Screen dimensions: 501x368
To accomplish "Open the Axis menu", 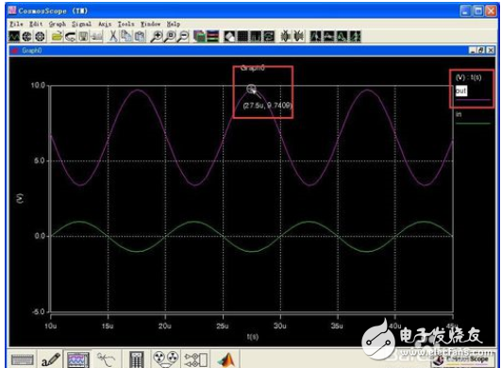I will tap(105, 25).
